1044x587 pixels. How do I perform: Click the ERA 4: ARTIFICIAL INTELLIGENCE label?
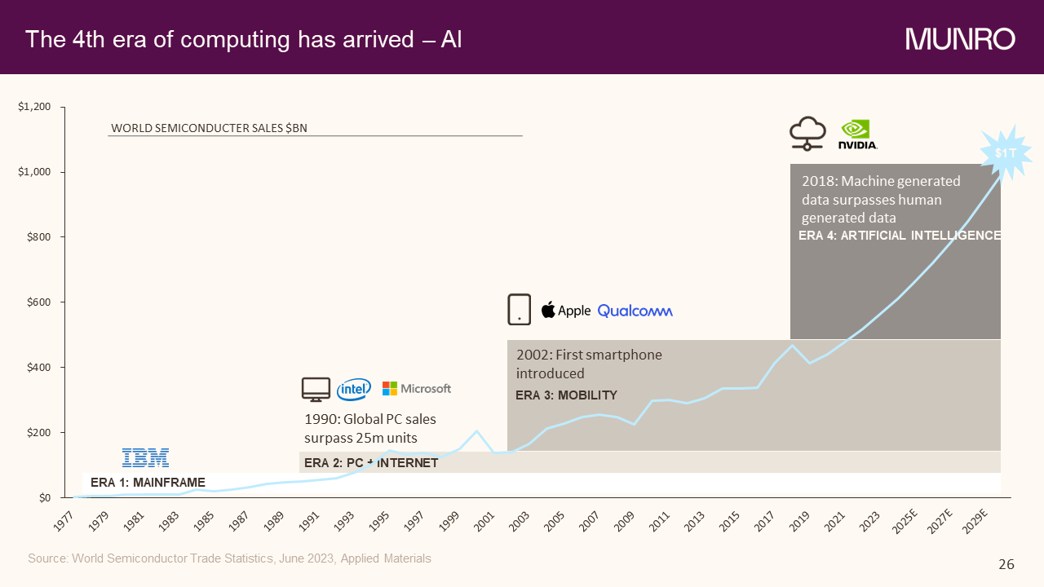click(x=899, y=236)
